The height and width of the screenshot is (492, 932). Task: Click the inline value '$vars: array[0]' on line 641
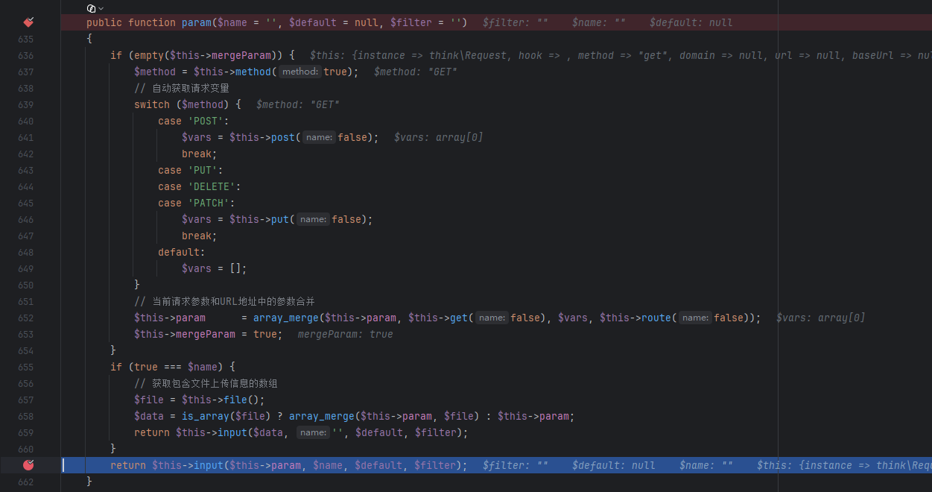tap(438, 137)
